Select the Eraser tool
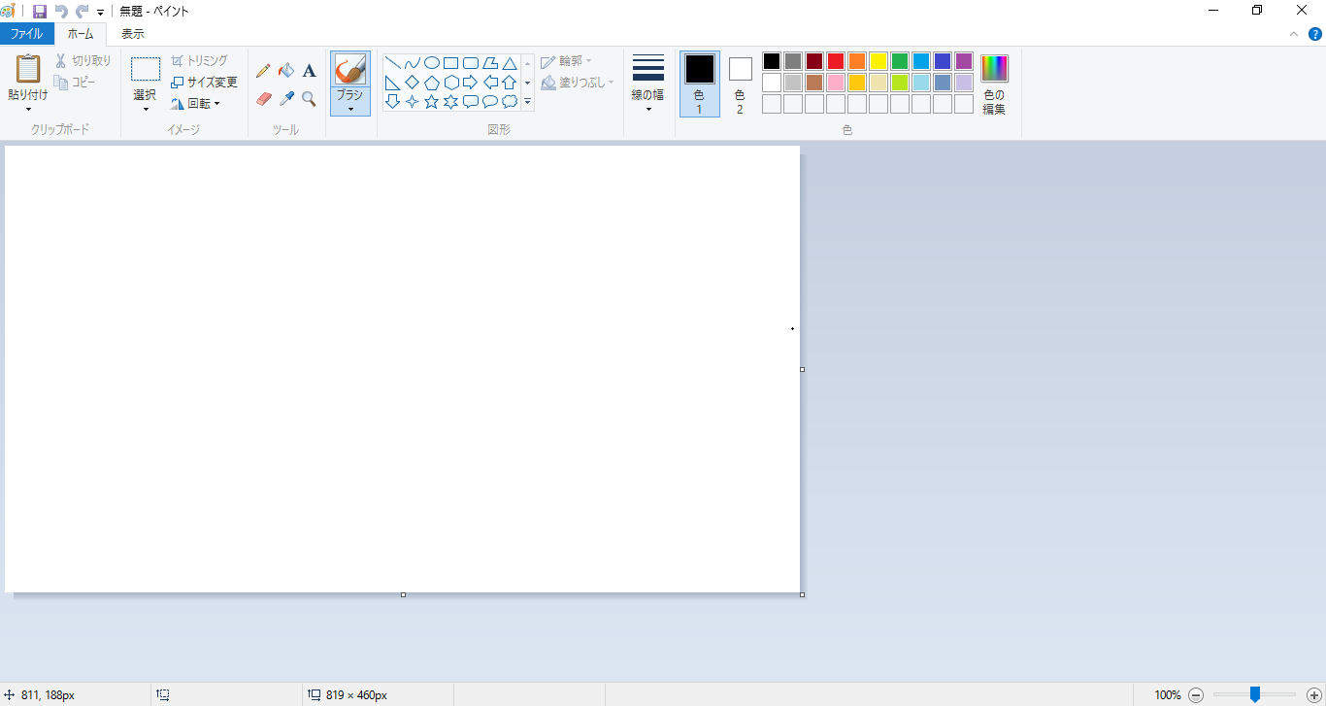1326x706 pixels. point(263,99)
